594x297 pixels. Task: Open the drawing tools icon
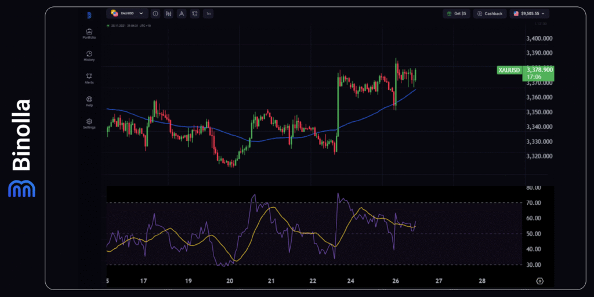tap(181, 13)
